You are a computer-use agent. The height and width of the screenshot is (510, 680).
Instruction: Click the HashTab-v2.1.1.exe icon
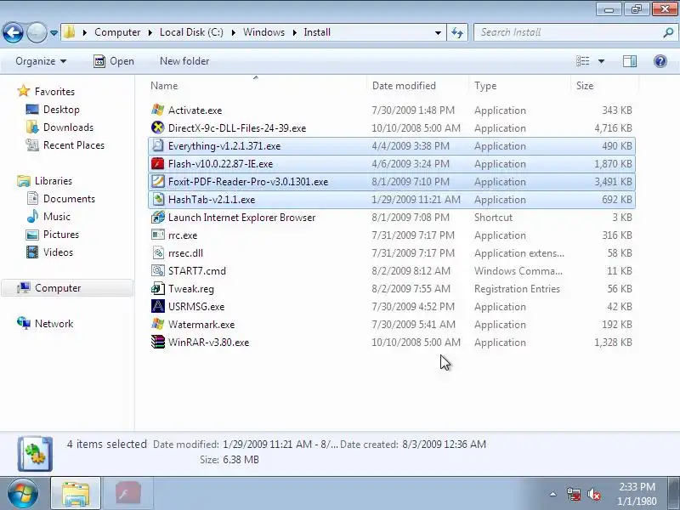(158, 200)
